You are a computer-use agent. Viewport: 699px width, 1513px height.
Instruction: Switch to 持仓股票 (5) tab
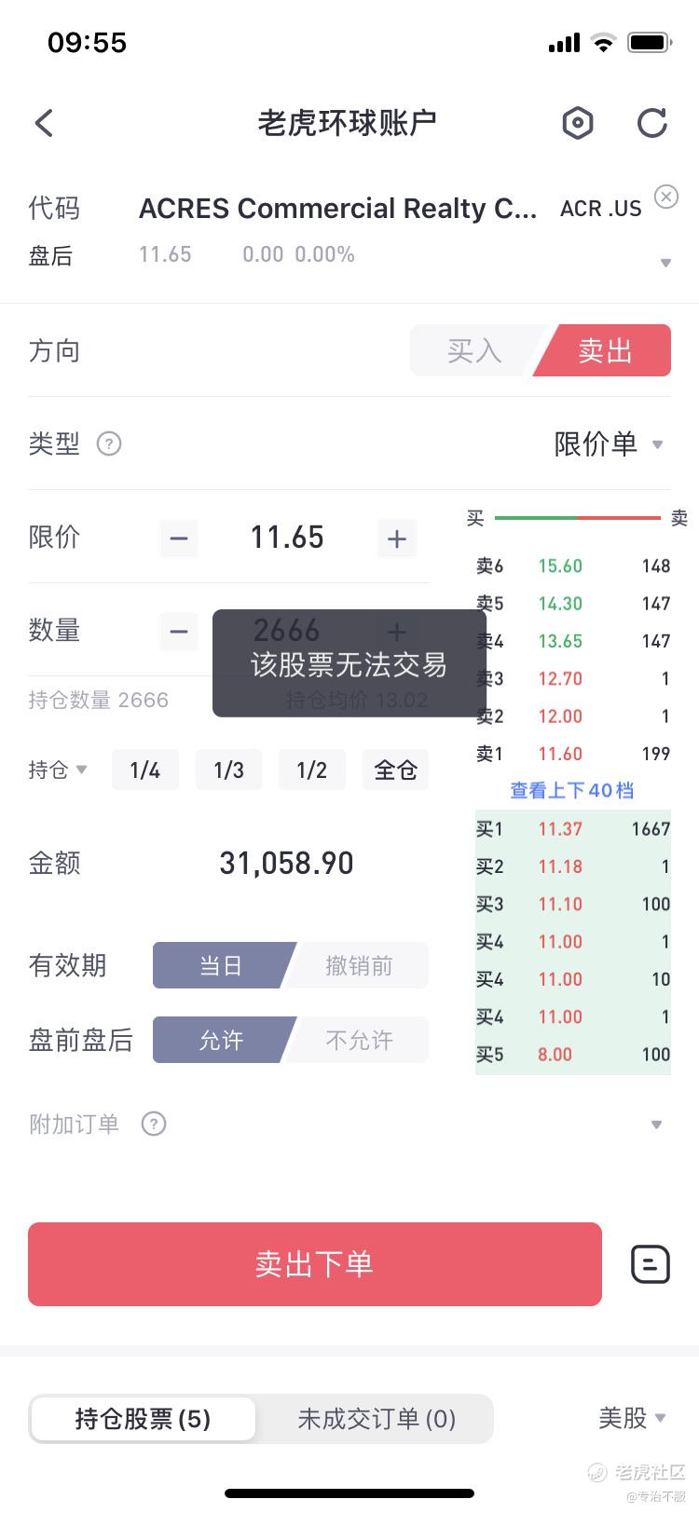(x=143, y=1419)
